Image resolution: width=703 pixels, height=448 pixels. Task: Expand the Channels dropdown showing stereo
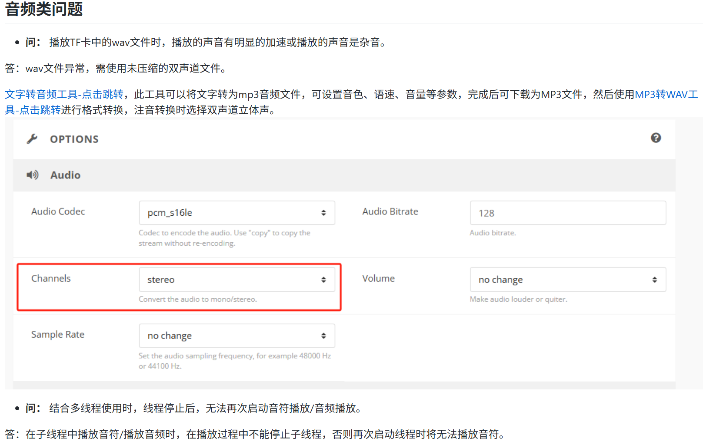tap(237, 280)
